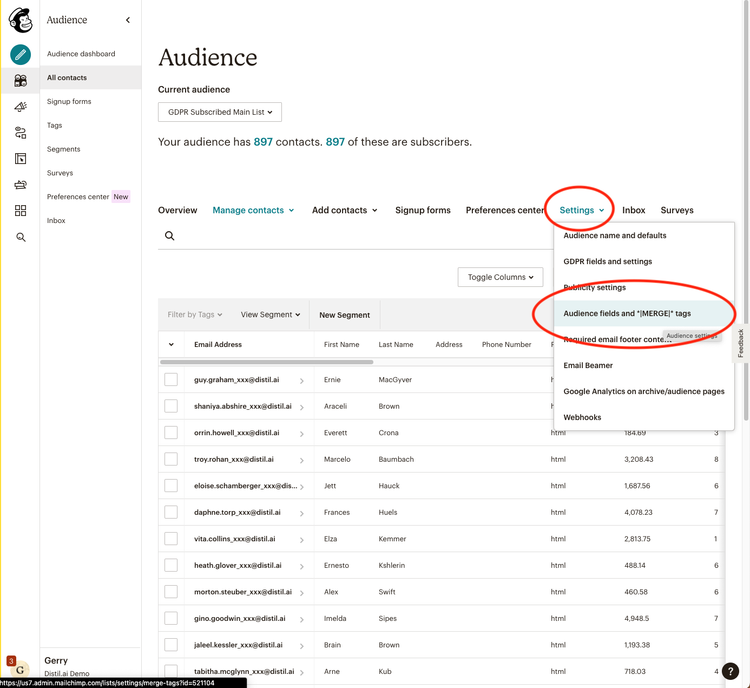Open orrin.howell contact row arrow
The height and width of the screenshot is (688, 750).
(x=301, y=434)
